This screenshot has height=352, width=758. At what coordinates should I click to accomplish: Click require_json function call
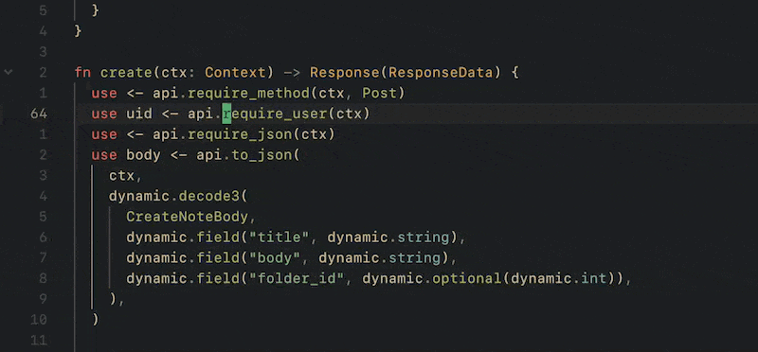(x=241, y=134)
